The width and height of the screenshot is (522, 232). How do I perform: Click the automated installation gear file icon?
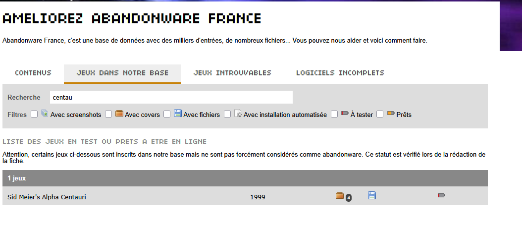pyautogui.click(x=238, y=114)
